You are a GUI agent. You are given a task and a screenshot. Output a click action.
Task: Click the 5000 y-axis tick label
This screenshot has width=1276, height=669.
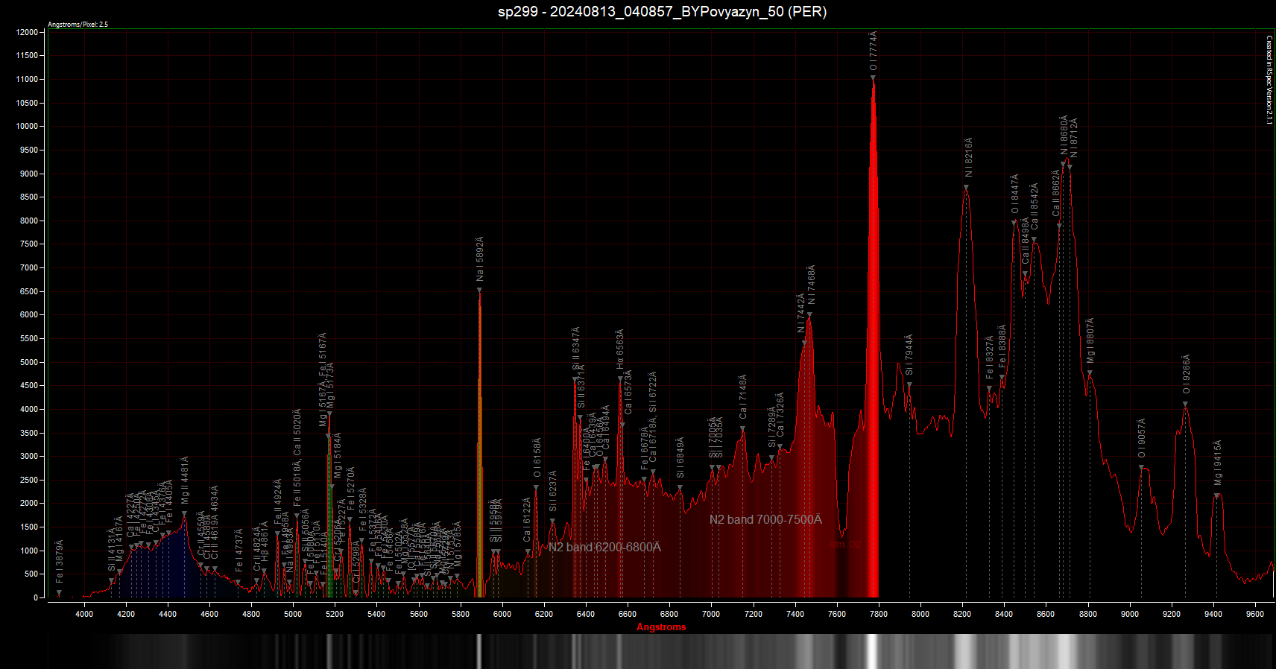tap(28, 362)
